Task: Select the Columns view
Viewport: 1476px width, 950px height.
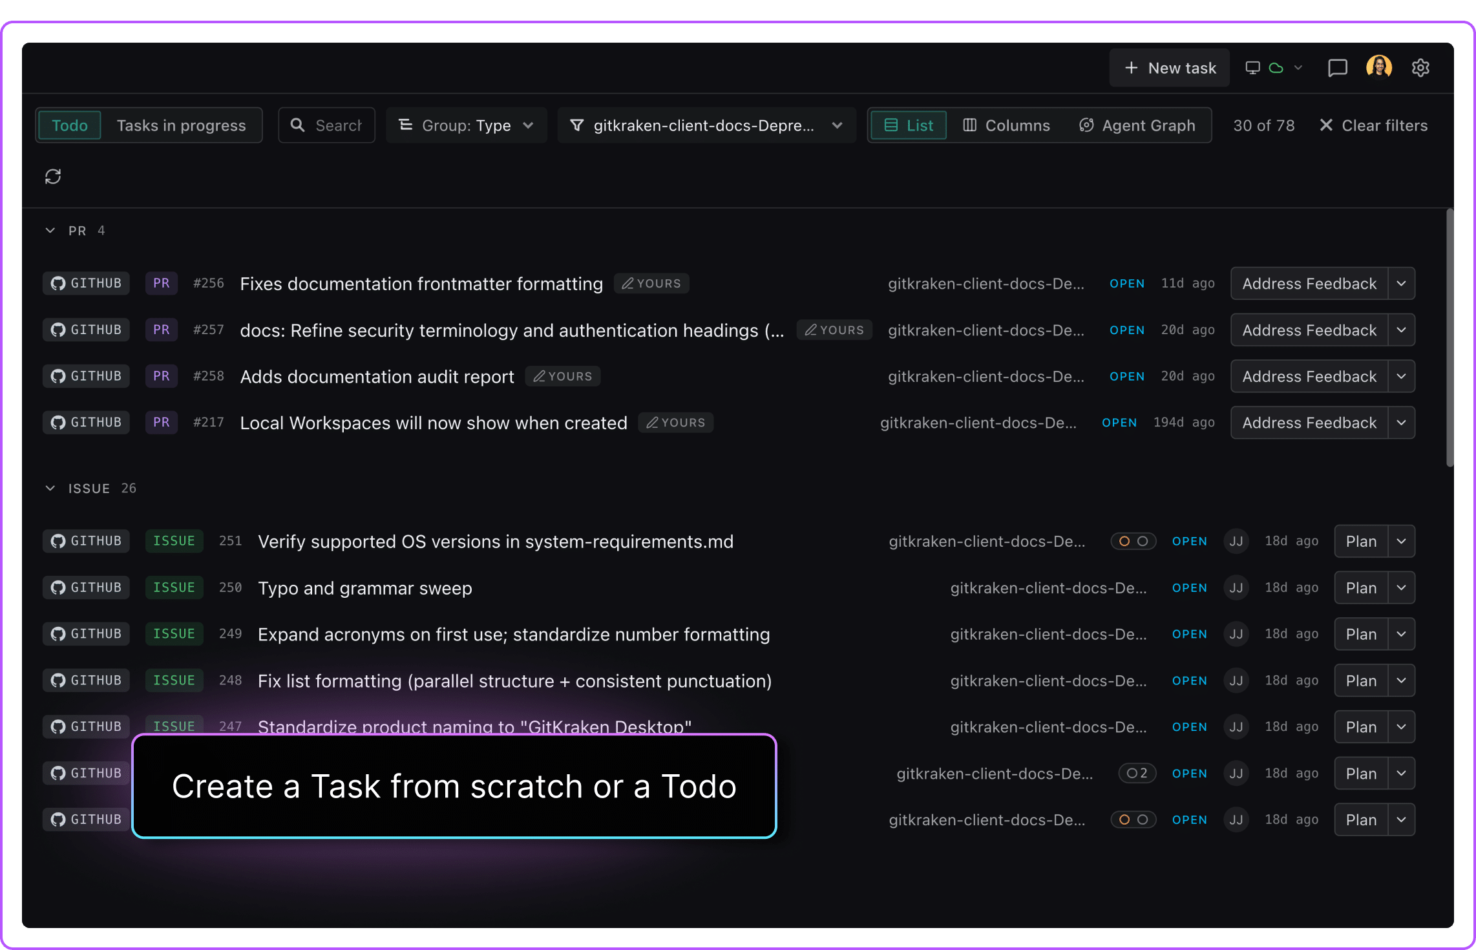Action: pyautogui.click(x=1007, y=125)
